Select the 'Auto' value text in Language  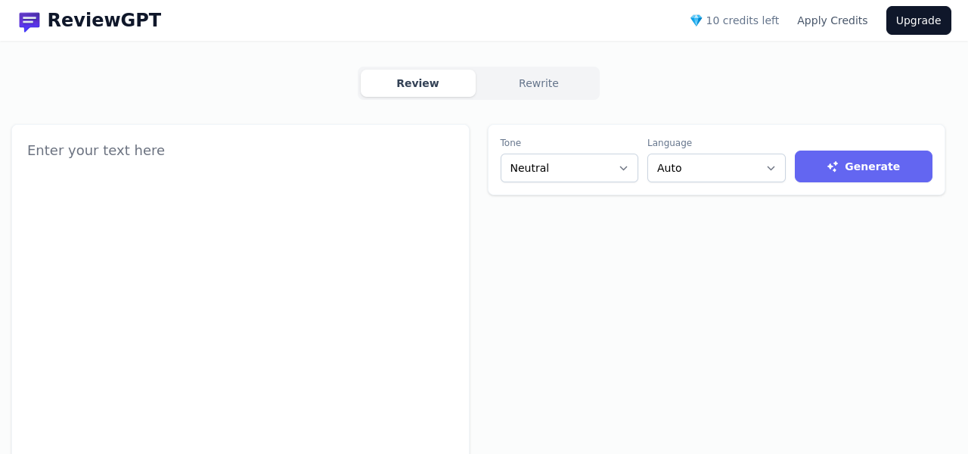tap(669, 168)
